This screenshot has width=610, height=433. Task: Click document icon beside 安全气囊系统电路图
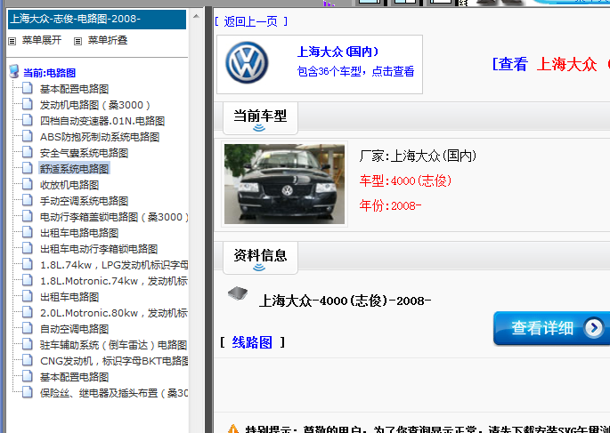point(28,152)
